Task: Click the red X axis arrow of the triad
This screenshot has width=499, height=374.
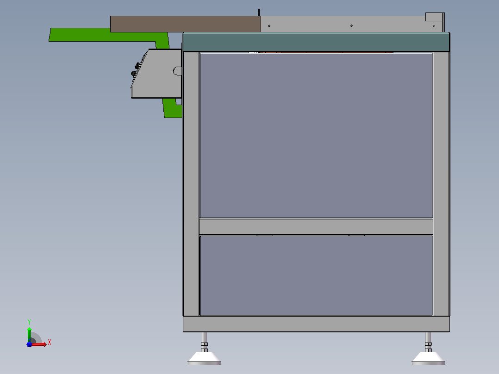Action: point(39,345)
